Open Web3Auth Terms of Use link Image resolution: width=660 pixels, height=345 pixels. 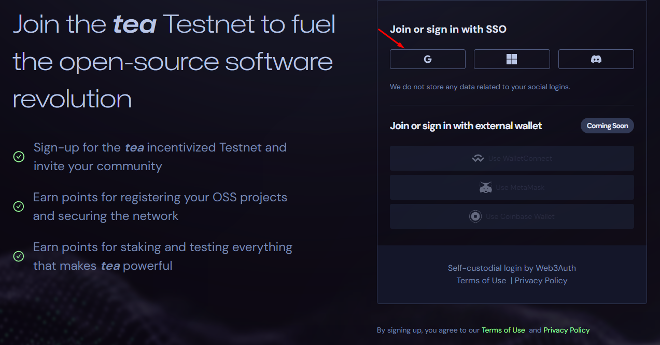pyautogui.click(x=481, y=281)
